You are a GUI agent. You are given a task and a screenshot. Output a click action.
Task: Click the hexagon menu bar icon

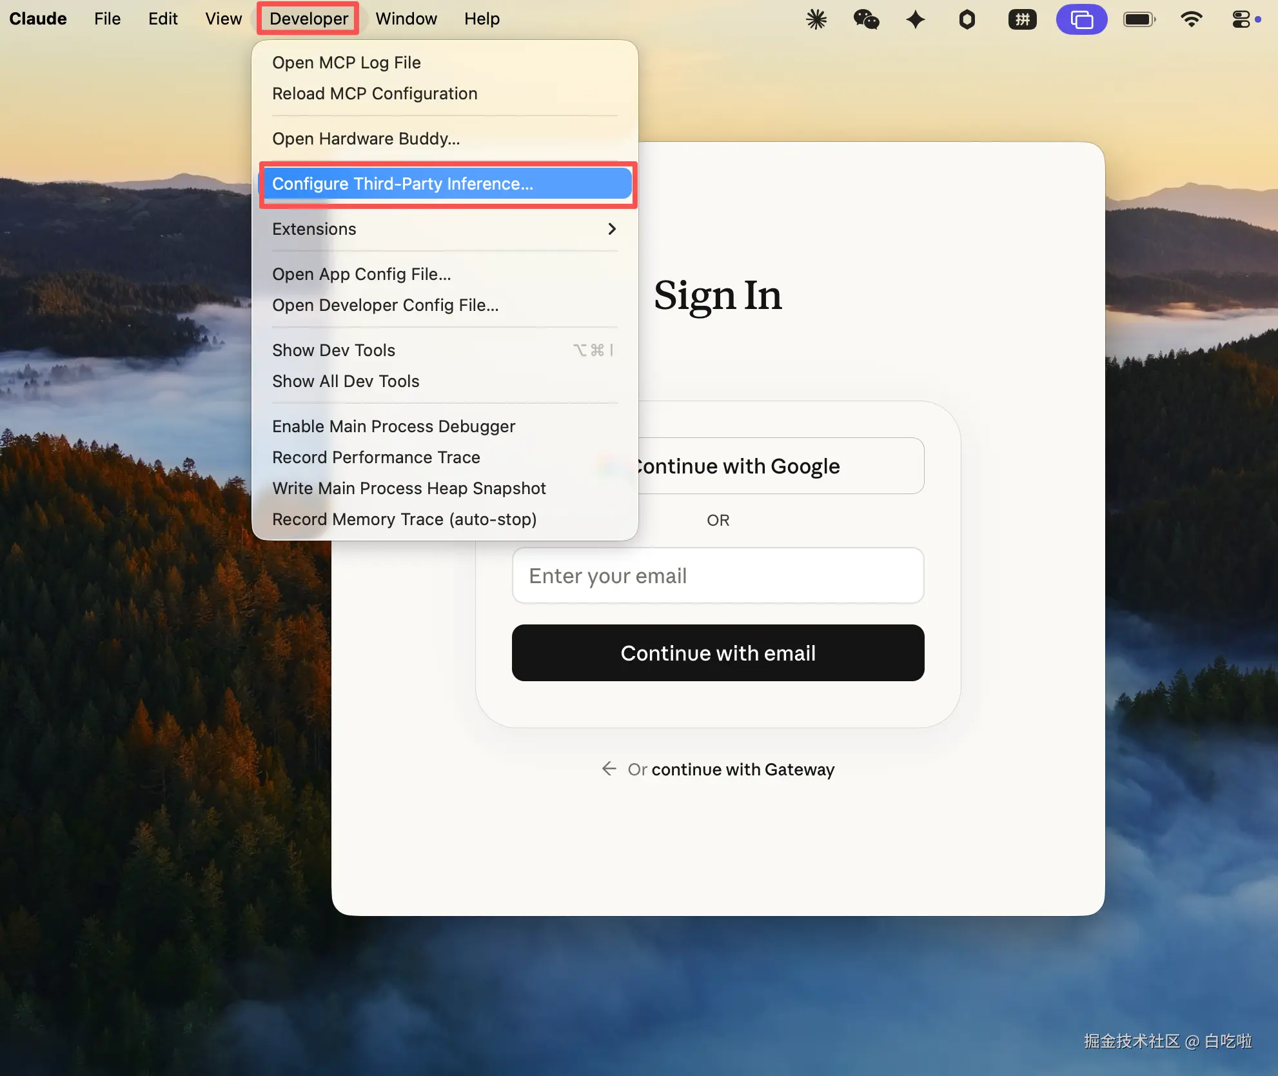point(967,19)
